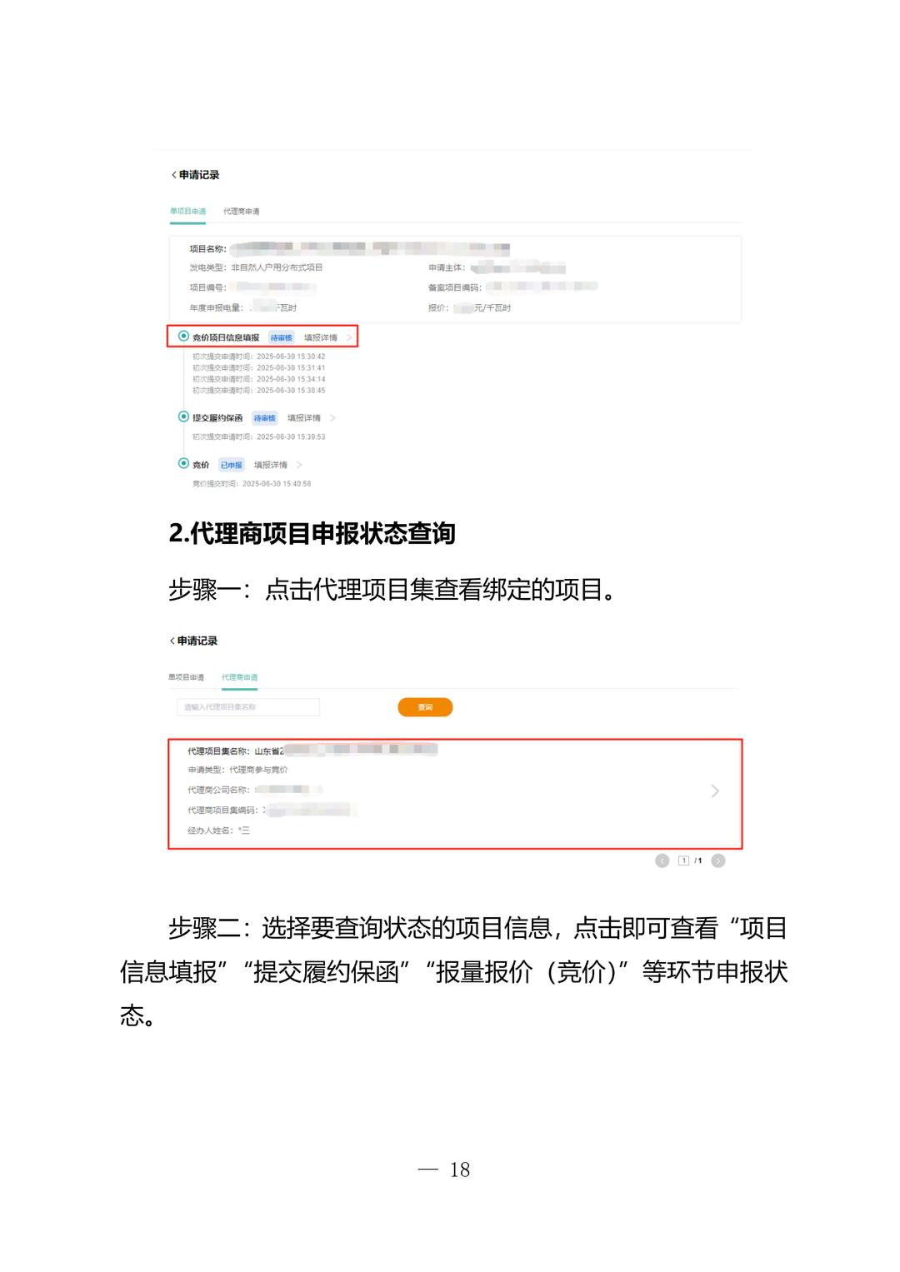Expand chevron after 填报详情 in 竞价 row

299,465
